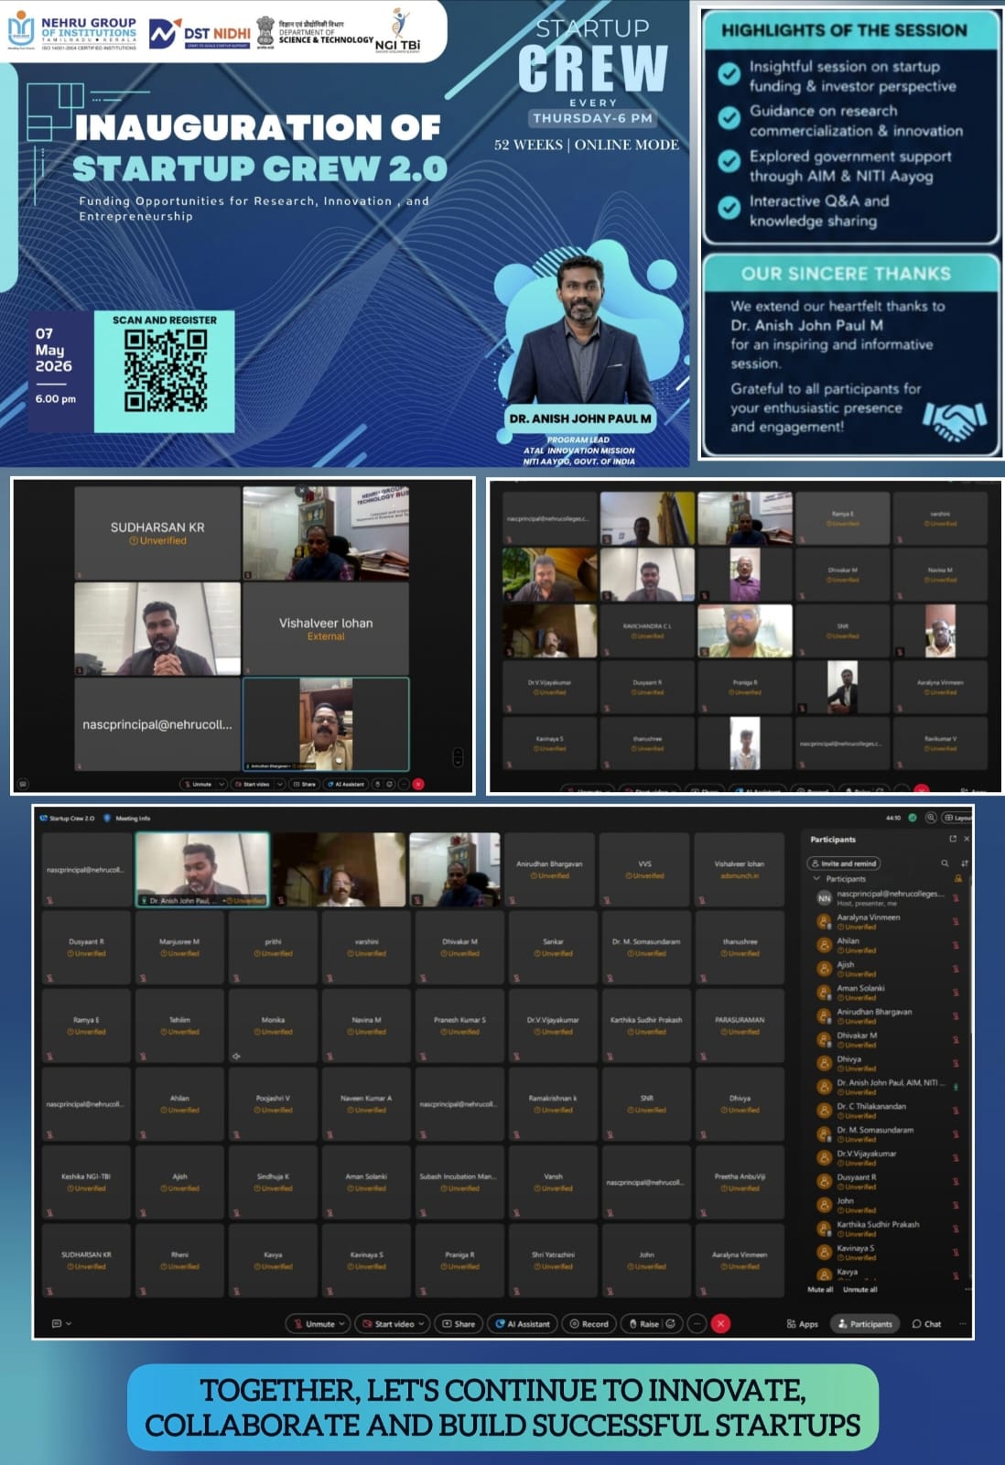The width and height of the screenshot is (1005, 1465).
Task: Open the Apps panel icon in Webex footer
Action: 802,1324
